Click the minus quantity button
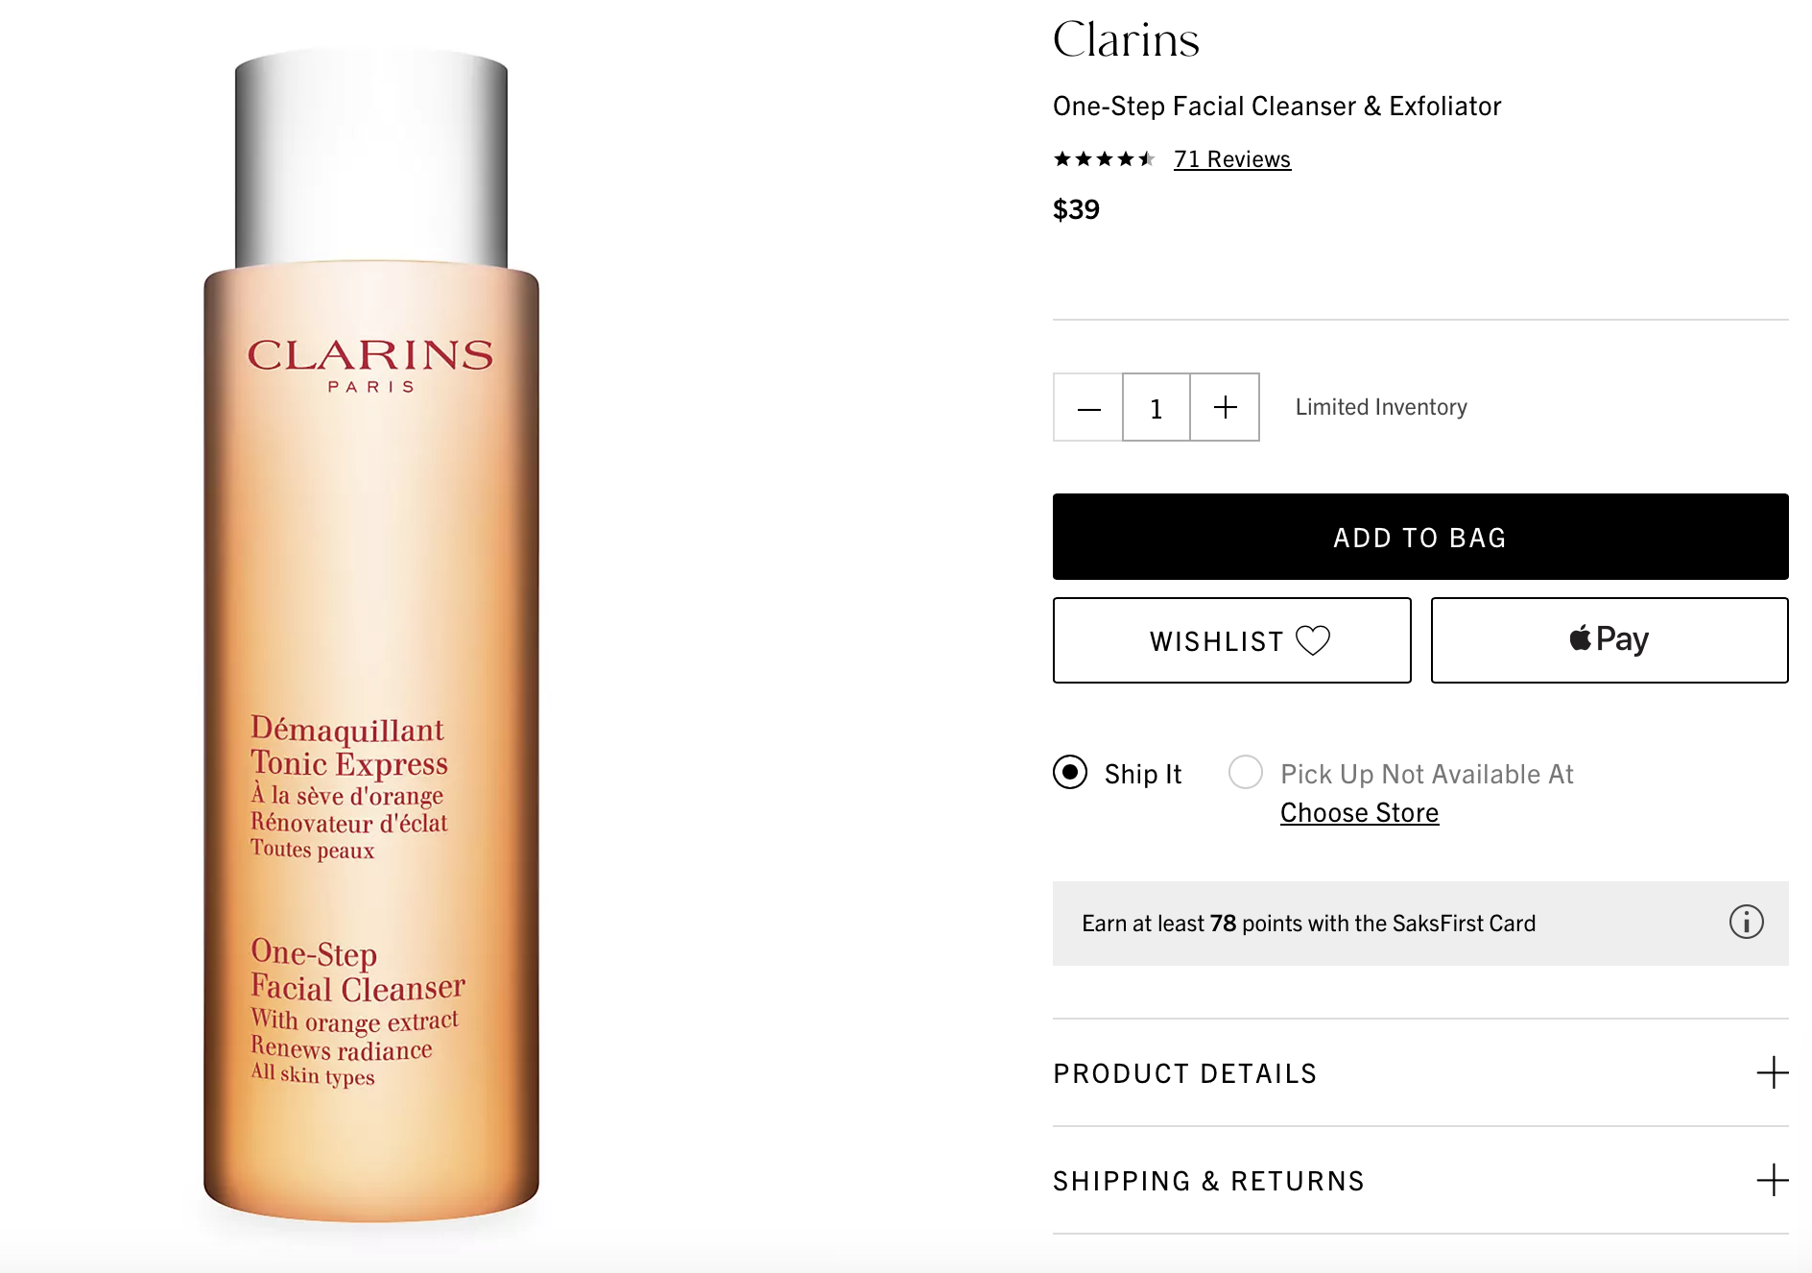 coord(1088,408)
